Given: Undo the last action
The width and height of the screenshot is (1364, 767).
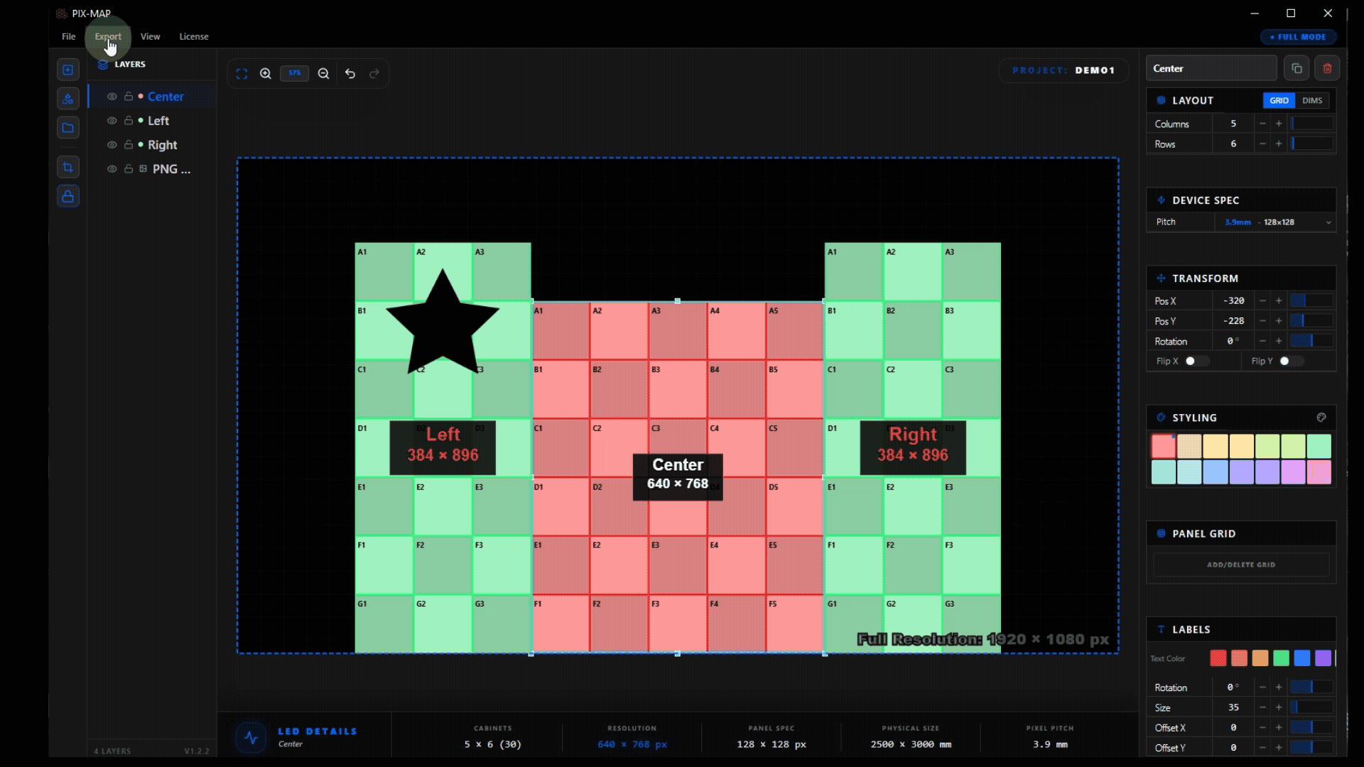Looking at the screenshot, I should click(350, 73).
